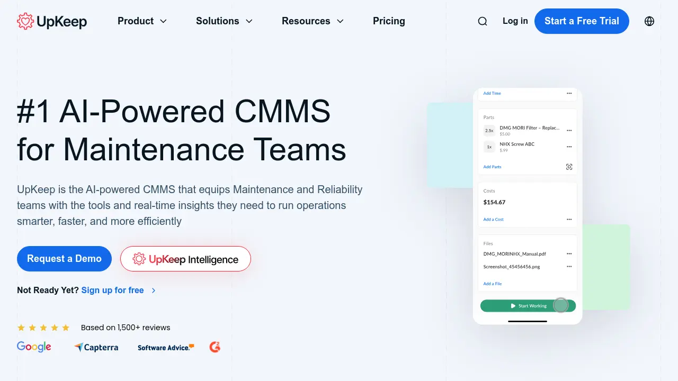
Task: Tap Add a File link
Action: [x=492, y=284]
